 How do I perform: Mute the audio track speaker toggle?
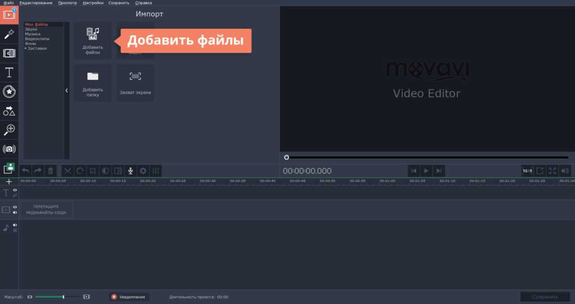tap(15, 225)
